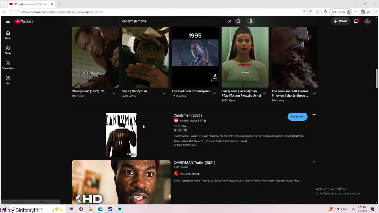The image size is (379, 213).
Task: Play the "Candyman" (1992) short thumbnail
Action: point(95,57)
